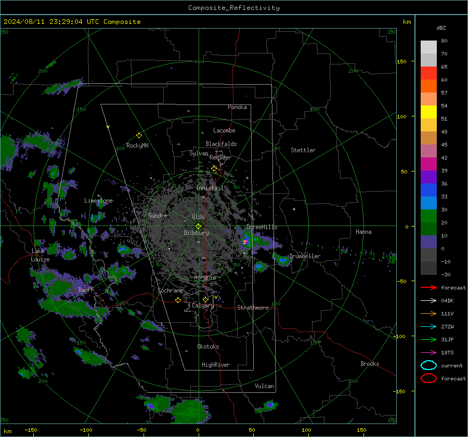This screenshot has height=437, width=468.
Task: Click the gray swatch between 70 and 65
Action: (x=428, y=60)
